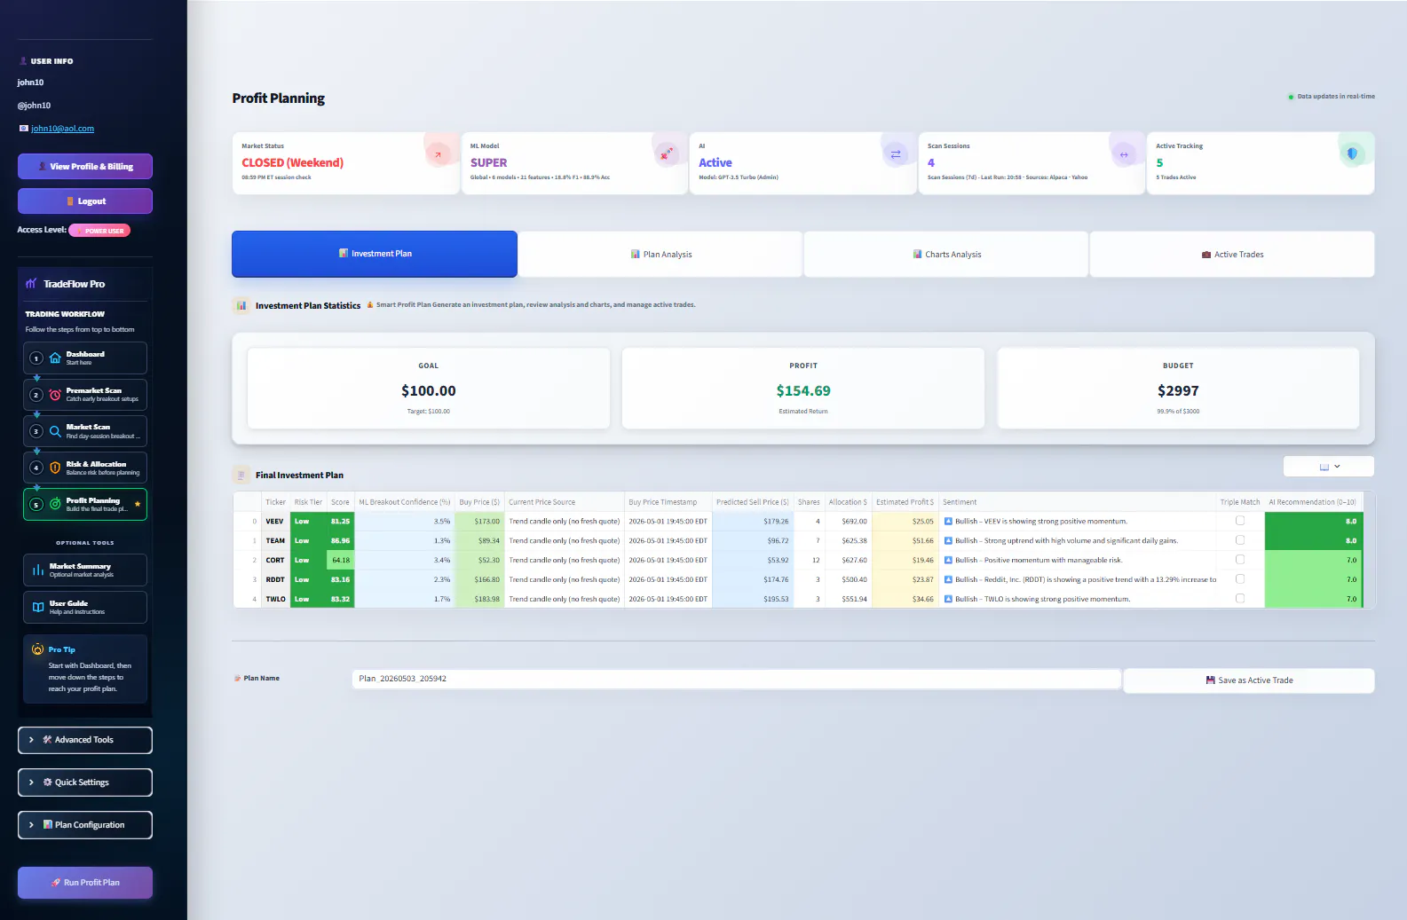Click the $154.69 profit value

point(803,391)
